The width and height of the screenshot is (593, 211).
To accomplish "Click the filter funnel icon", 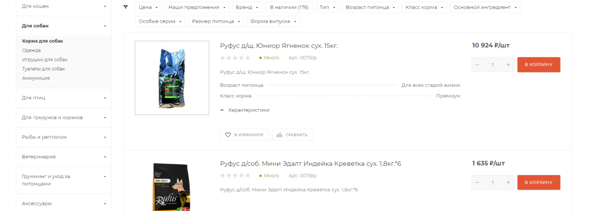I will click(126, 7).
